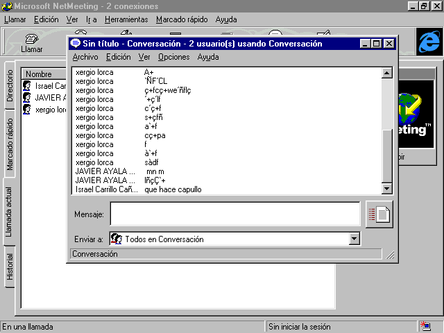
Task: Click the message 'A+' at top
Action: (149, 72)
